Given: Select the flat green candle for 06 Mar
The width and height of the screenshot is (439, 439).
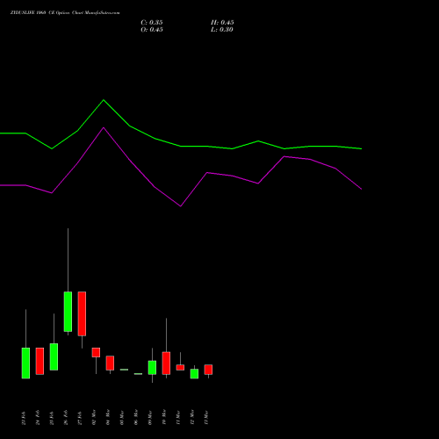Looking at the screenshot, I should click(138, 374).
